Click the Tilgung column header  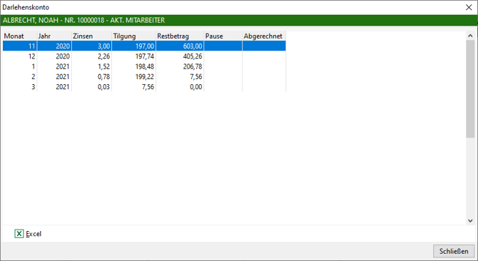pyautogui.click(x=134, y=36)
